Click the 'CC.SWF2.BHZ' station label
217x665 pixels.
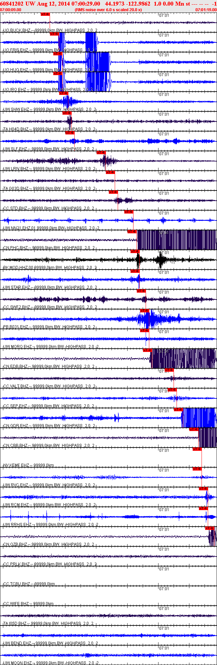click(16, 307)
